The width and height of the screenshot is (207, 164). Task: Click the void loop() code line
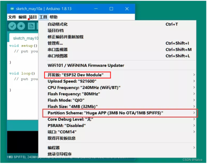point(22,73)
